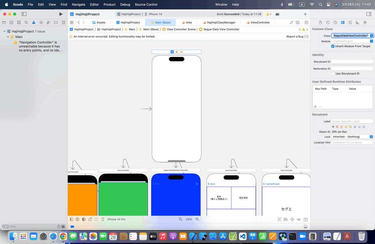Toggle source-control status filter in navigator
The height and width of the screenshot is (244, 375).
click(63, 226)
